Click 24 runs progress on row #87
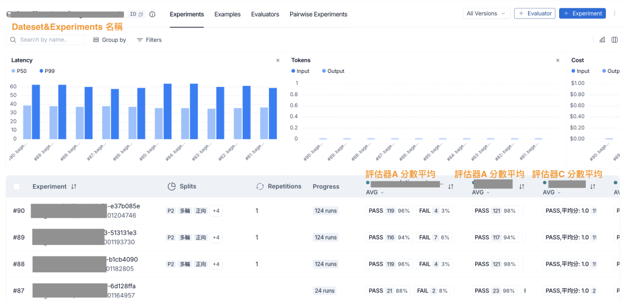This screenshot has height=301, width=623. pyautogui.click(x=324, y=291)
